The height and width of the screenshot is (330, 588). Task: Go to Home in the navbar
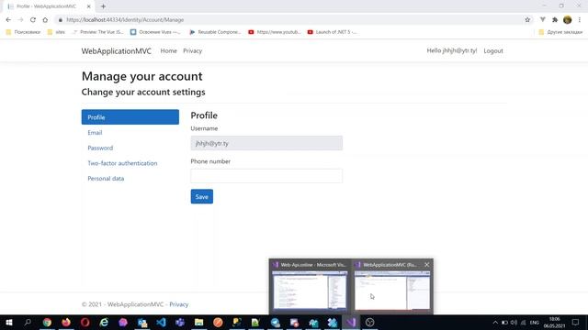[x=168, y=51]
